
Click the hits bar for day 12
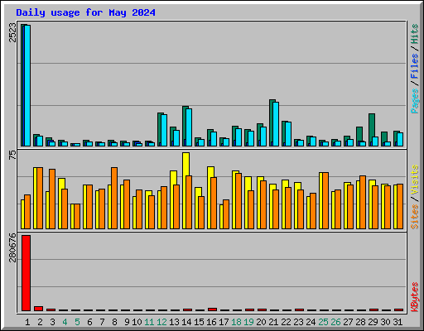coord(159,129)
